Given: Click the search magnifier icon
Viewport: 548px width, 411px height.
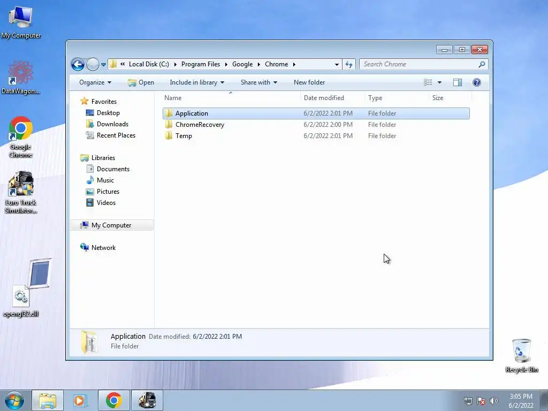Looking at the screenshot, I should coord(482,64).
